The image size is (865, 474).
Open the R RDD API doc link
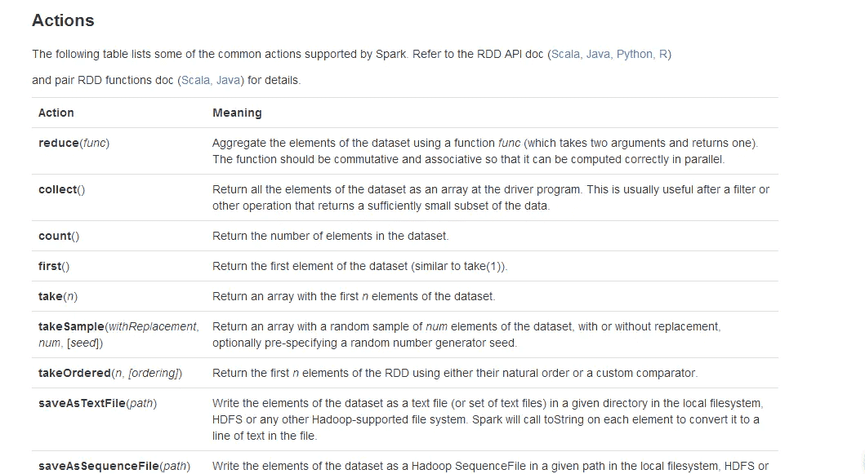pyautogui.click(x=663, y=54)
